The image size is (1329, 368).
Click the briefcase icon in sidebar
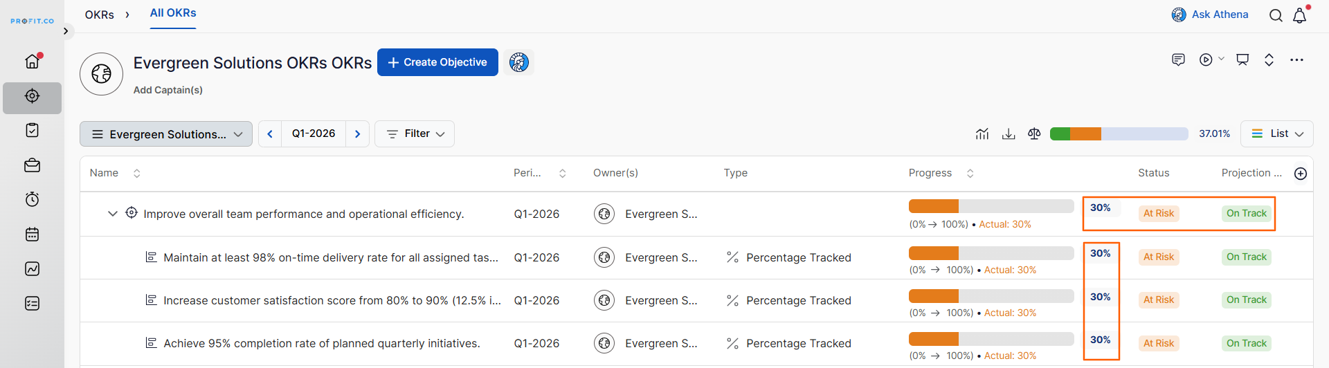(32, 165)
